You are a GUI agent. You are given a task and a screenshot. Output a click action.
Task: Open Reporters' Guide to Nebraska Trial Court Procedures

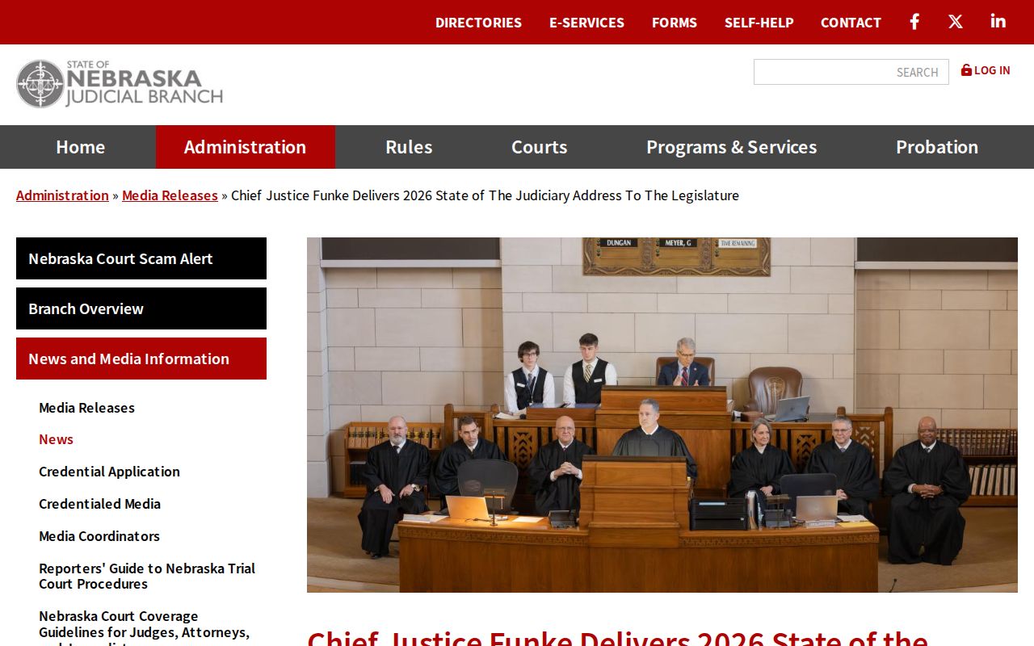[147, 576]
